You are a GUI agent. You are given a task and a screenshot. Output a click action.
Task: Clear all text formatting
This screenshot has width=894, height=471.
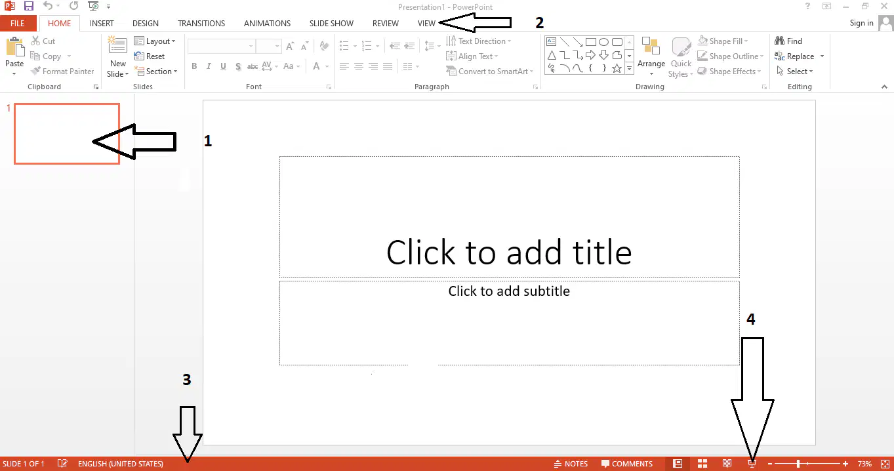[x=323, y=46]
